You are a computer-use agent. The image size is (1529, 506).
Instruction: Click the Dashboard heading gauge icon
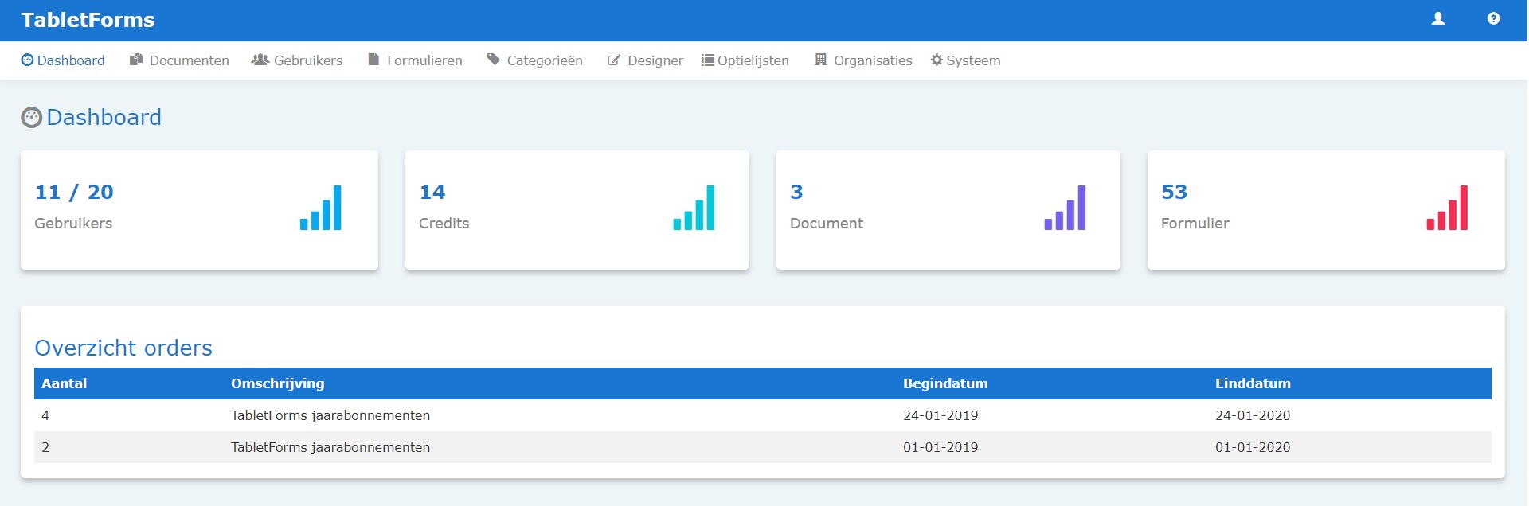click(31, 118)
